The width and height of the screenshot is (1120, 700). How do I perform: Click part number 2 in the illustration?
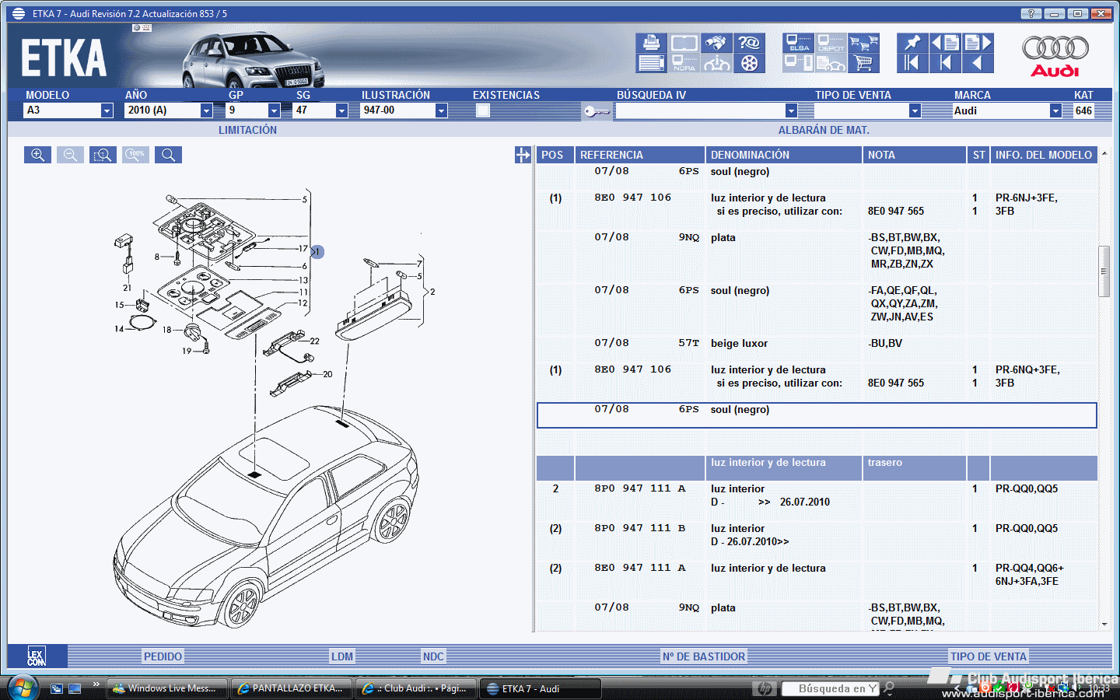[432, 292]
